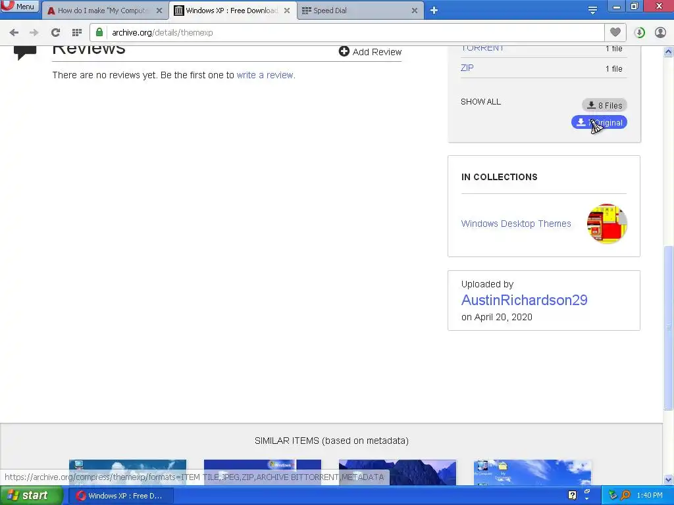Click the magnifier tray icon
674x505 pixels.
click(625, 495)
